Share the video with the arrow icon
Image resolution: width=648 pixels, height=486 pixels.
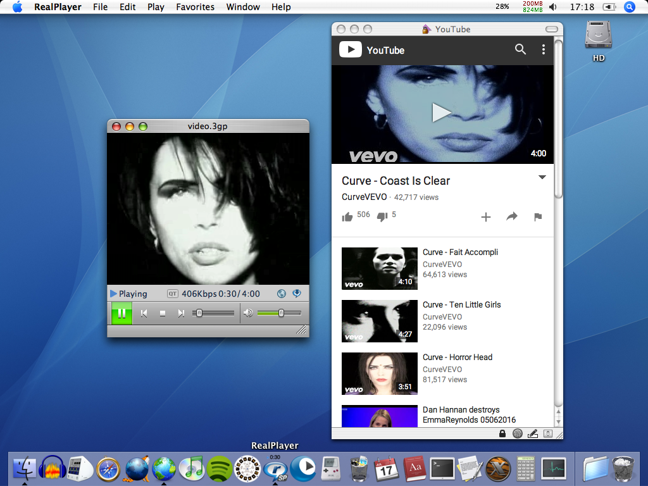pyautogui.click(x=512, y=216)
